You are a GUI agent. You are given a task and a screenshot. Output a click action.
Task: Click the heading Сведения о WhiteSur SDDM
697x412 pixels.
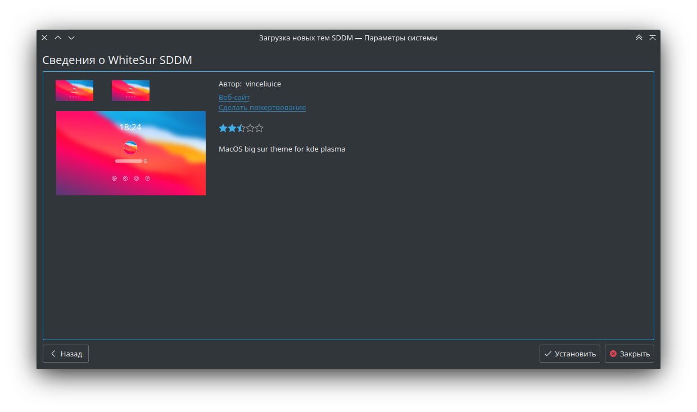point(117,60)
